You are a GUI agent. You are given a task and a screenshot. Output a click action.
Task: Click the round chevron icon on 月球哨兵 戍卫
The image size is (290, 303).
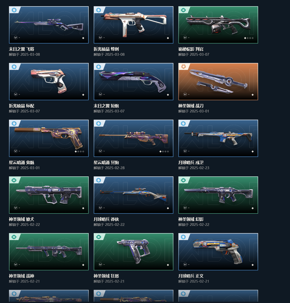(185, 151)
